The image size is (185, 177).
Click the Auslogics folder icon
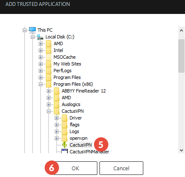tap(56, 104)
